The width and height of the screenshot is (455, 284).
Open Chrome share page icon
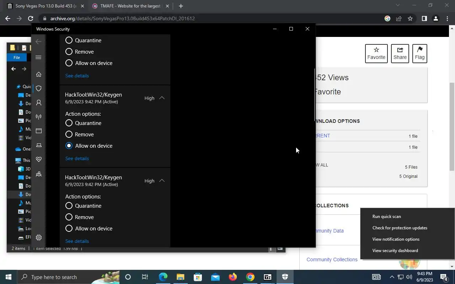399,18
